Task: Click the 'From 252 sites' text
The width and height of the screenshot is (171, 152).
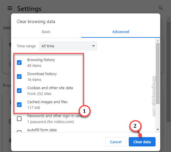Action: coord(39,94)
